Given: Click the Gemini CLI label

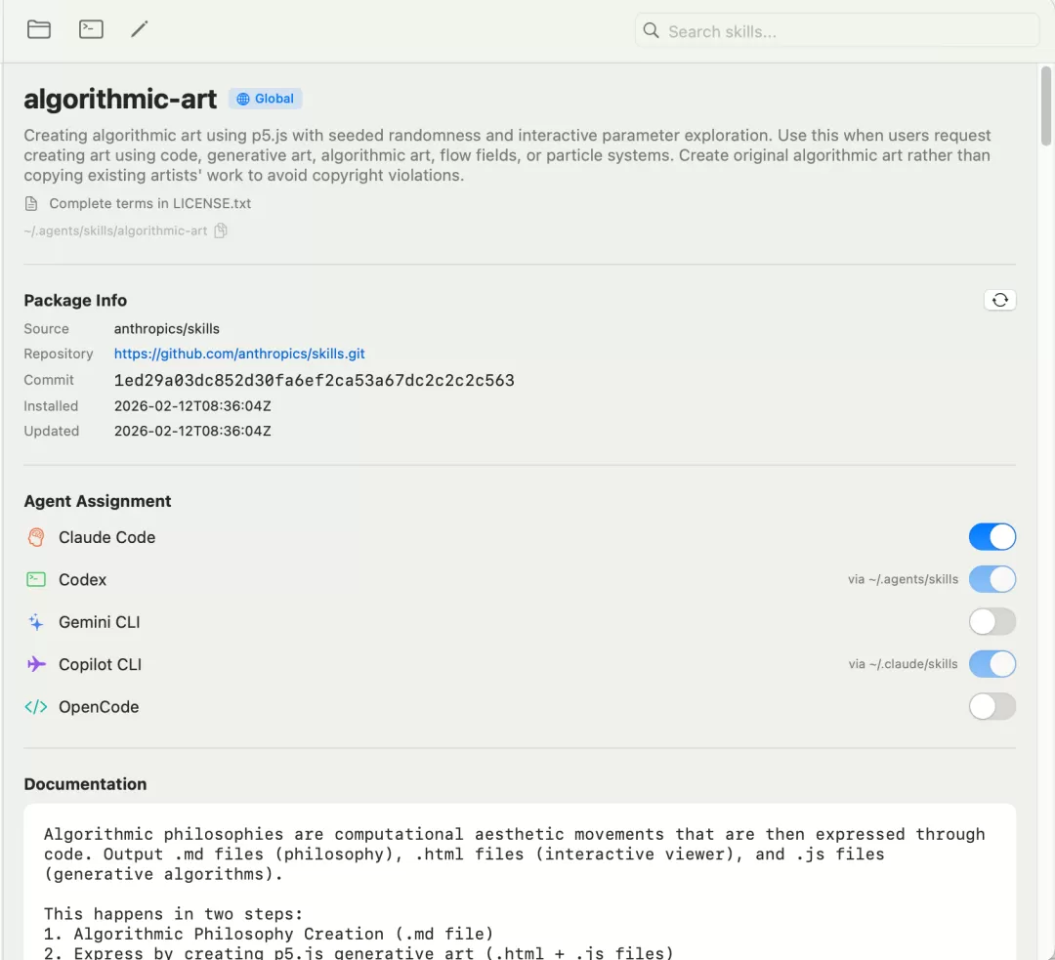Looking at the screenshot, I should point(100,622).
